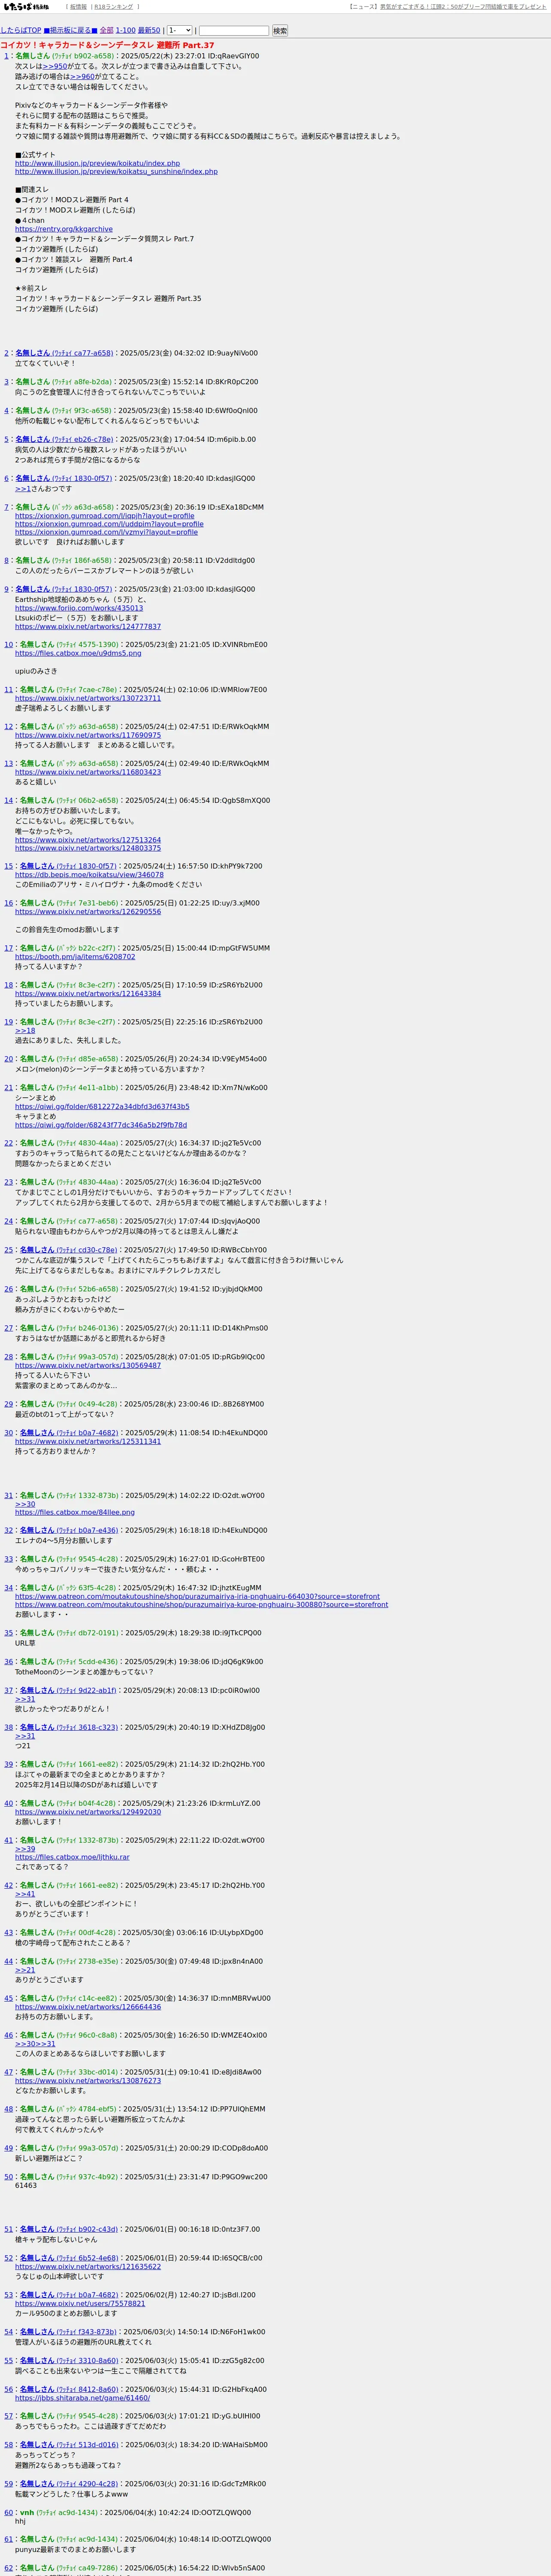Open patreon kuroe-pnghuairu-300880 link
551x2576 pixels.
(x=201, y=1605)
